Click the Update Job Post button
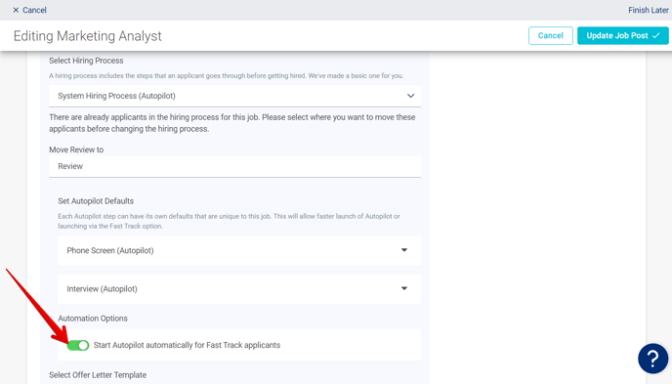The height and width of the screenshot is (384, 672). point(623,35)
